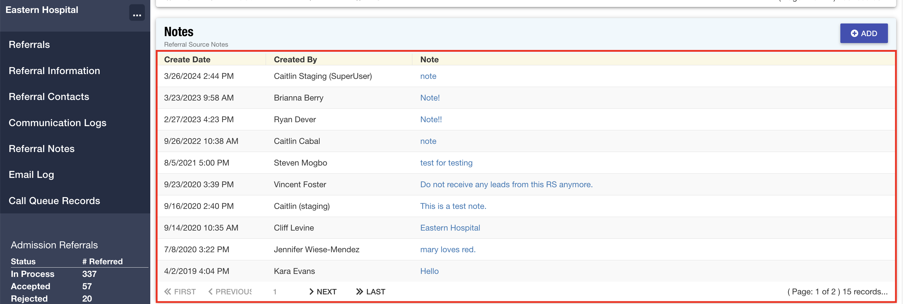Navigate to Referral Contacts

coord(49,97)
